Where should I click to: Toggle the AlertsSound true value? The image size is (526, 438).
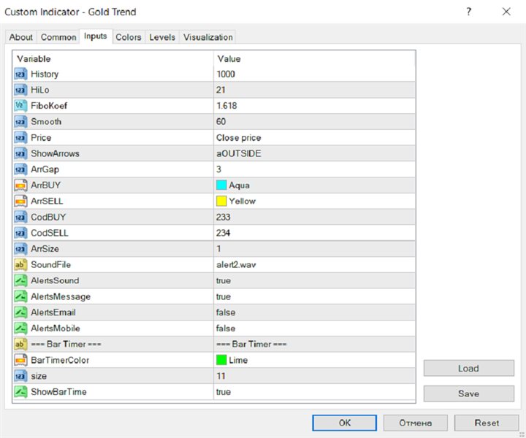coord(314,281)
